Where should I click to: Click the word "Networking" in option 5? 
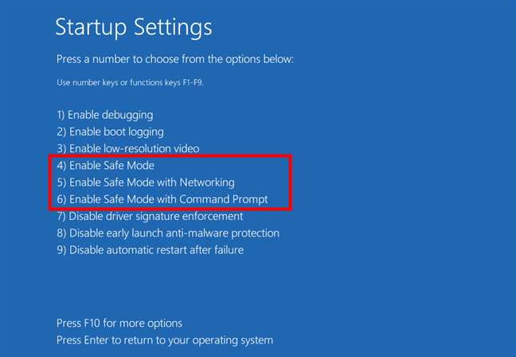point(206,182)
